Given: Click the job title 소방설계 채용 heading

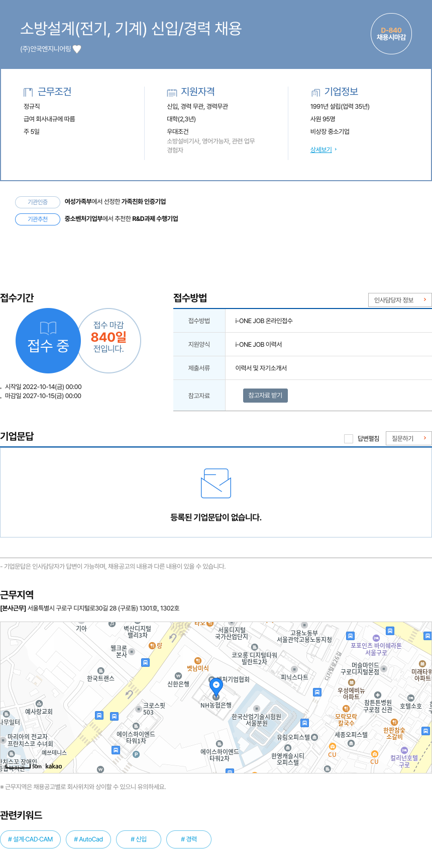Looking at the screenshot, I should (x=131, y=29).
